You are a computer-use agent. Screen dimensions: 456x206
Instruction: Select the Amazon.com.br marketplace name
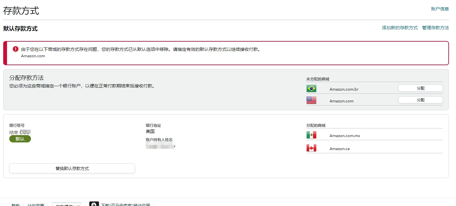tap(344, 89)
